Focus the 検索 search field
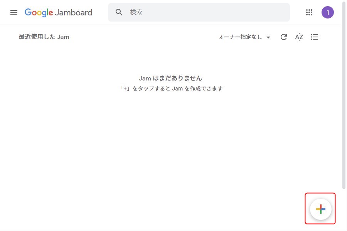Screen dimensions: 347x231 pyautogui.click(x=199, y=12)
